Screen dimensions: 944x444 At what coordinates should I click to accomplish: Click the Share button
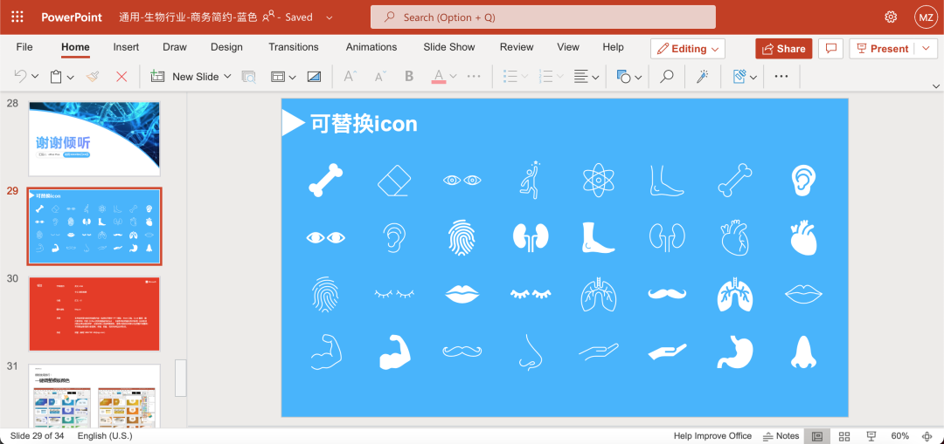click(x=784, y=49)
